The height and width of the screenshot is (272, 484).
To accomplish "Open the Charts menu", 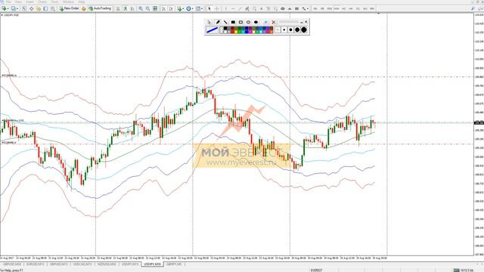I will [x=42, y=2].
